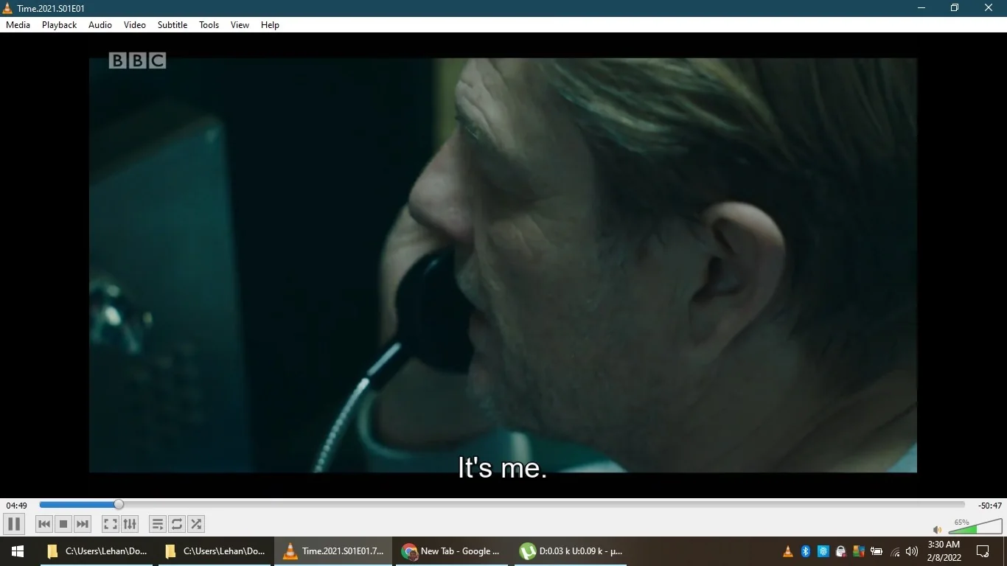This screenshot has width=1007, height=566.
Task: Open the Media menu
Action: [18, 25]
